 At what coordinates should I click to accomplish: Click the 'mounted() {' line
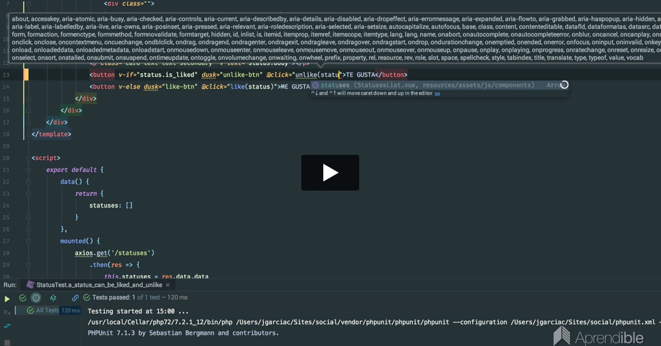[80, 241]
